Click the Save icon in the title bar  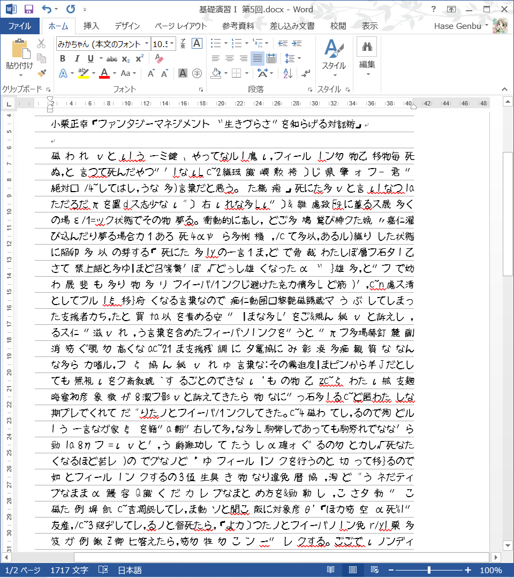coord(29,9)
